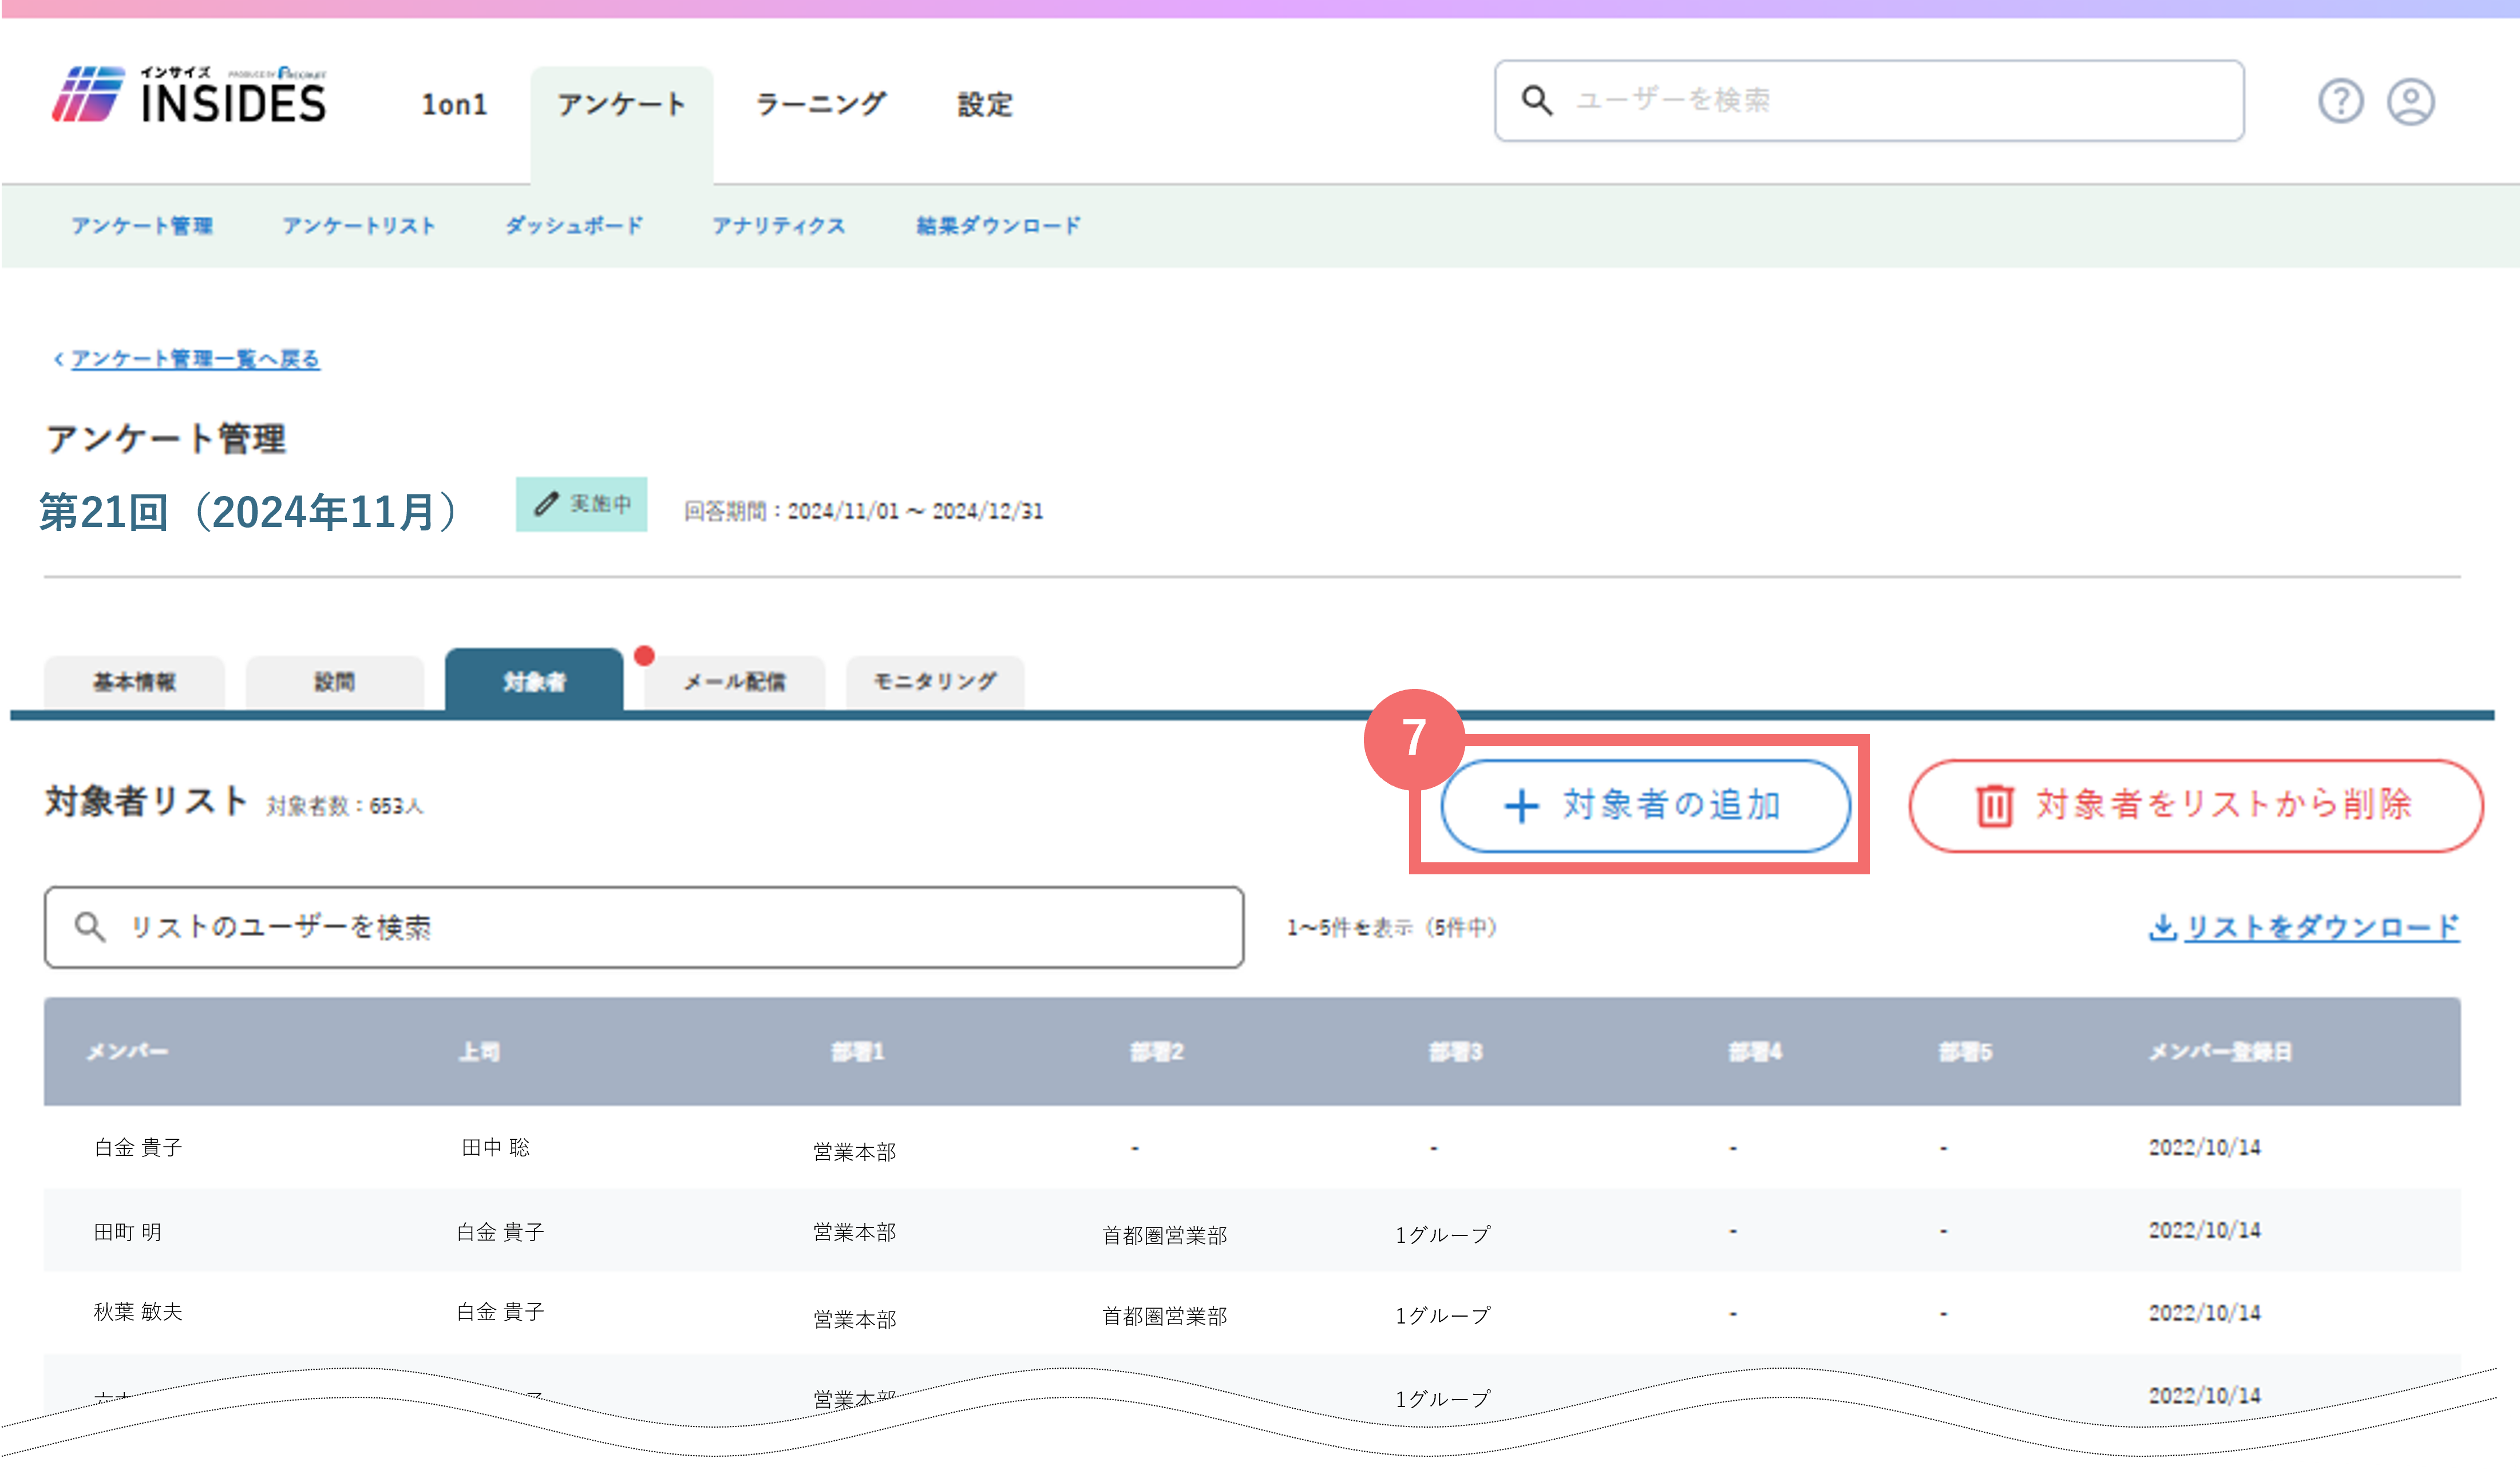Click the メンバー column header
This screenshot has width=2520, height=1470.
pos(127,1052)
